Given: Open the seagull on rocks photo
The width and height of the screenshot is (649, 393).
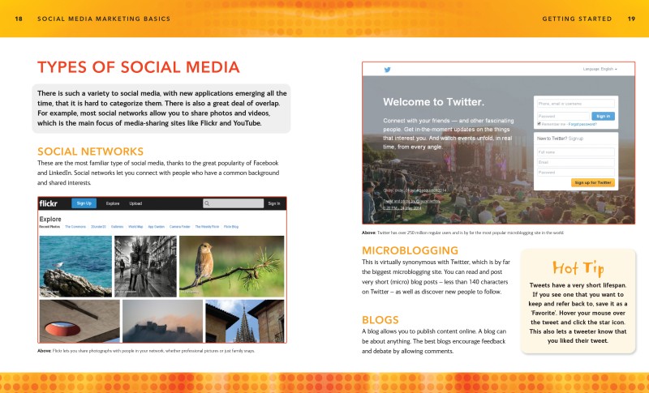Looking at the screenshot, I should coord(75,266).
